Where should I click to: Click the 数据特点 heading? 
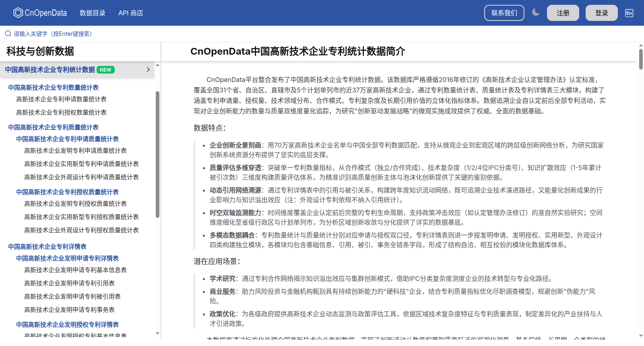pos(210,128)
